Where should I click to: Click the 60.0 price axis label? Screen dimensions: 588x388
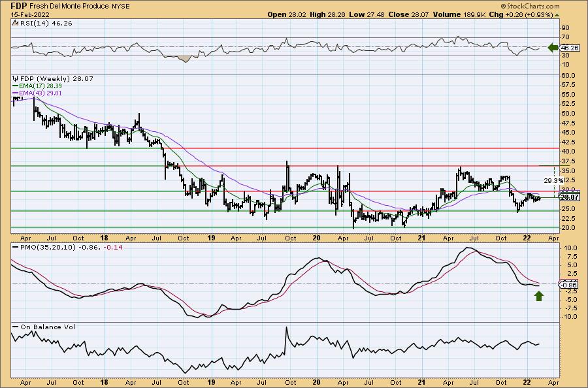(x=568, y=76)
